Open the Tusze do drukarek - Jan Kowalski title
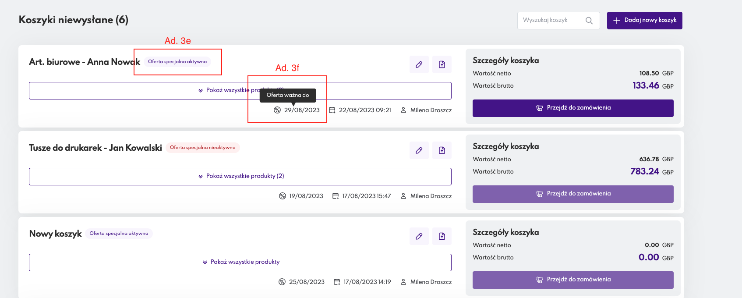 pos(95,148)
